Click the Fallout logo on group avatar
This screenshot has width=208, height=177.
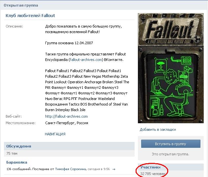171,30
